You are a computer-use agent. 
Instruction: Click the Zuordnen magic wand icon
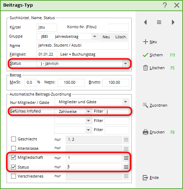(x=146, y=105)
